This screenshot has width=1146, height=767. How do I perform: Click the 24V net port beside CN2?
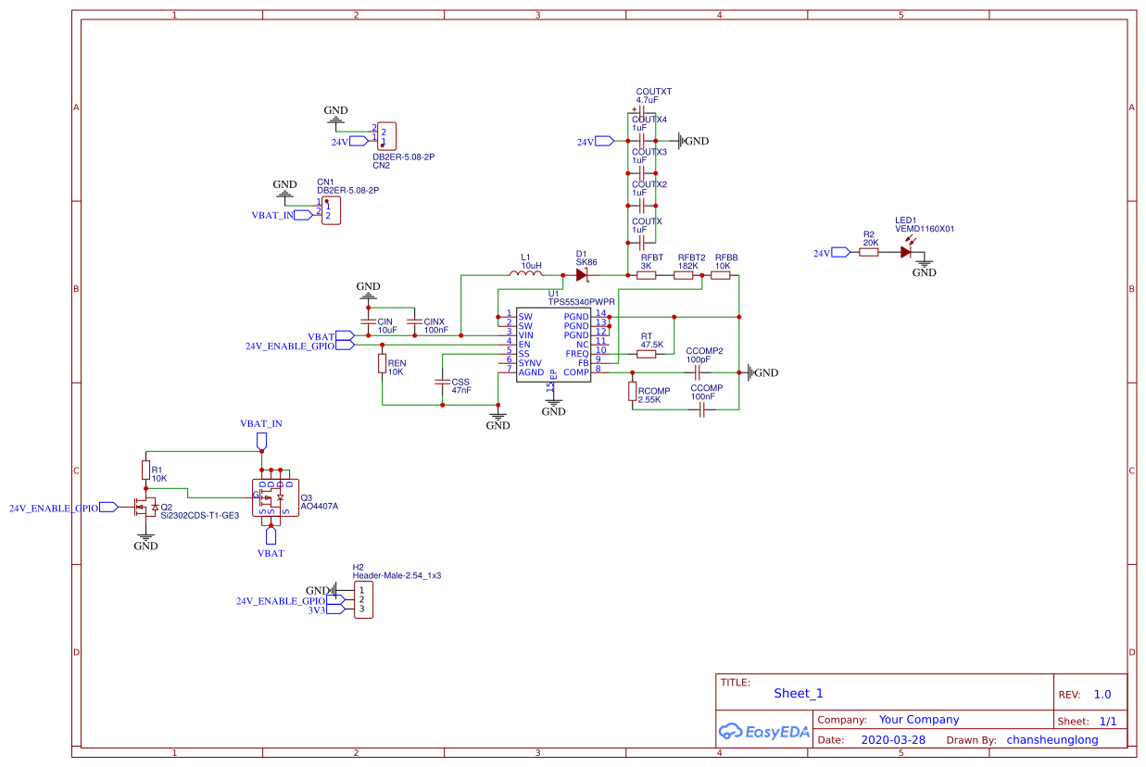(359, 142)
